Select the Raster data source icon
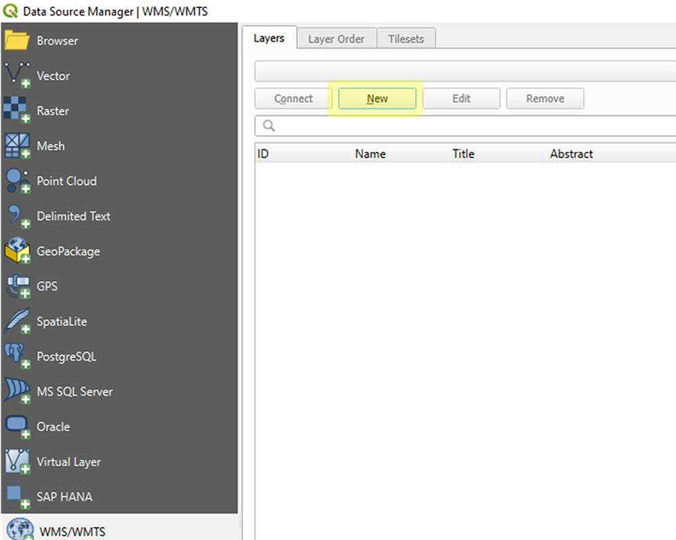Screen dimensions: 676x540 [x=53, y=111]
